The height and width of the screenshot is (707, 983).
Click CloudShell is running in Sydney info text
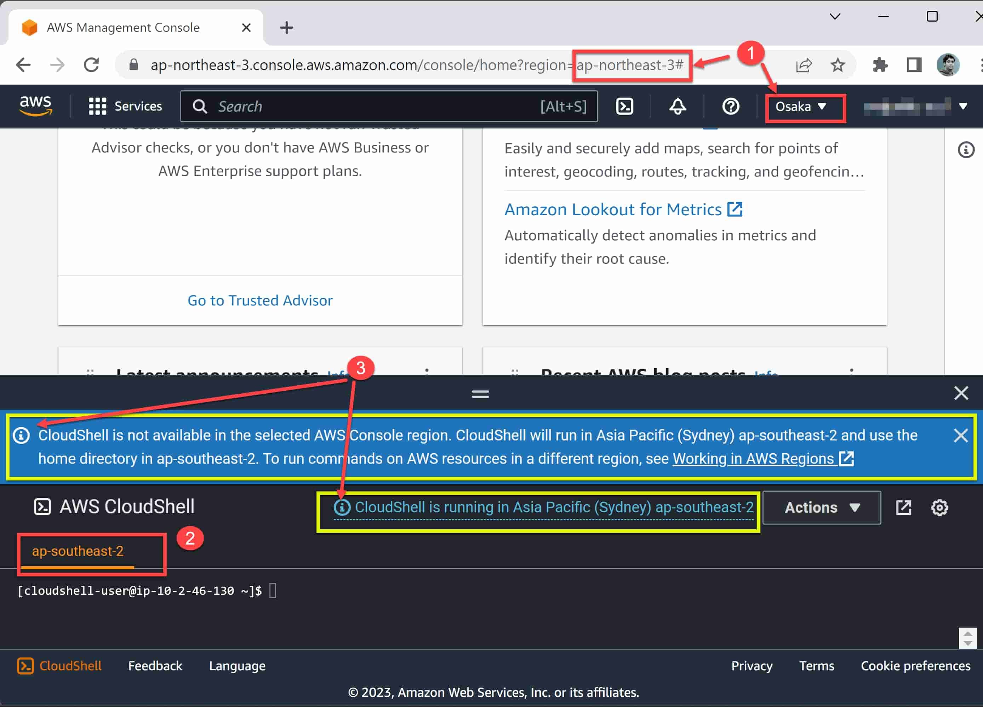pos(543,507)
